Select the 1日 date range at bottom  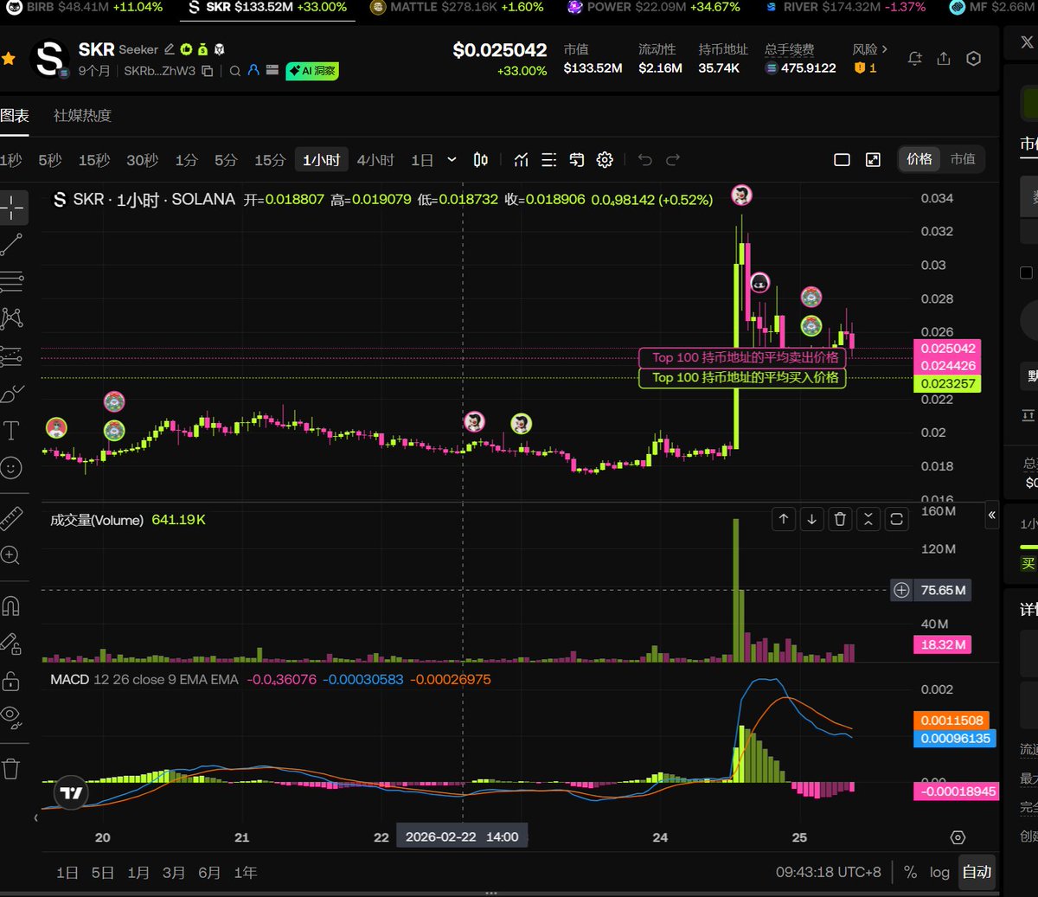[67, 873]
